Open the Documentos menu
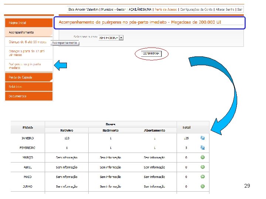The image size is (266, 199). [x=29, y=96]
